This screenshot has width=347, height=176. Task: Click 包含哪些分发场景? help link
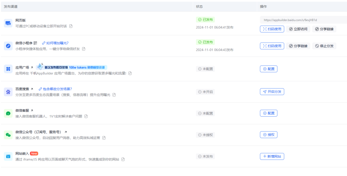point(55,89)
